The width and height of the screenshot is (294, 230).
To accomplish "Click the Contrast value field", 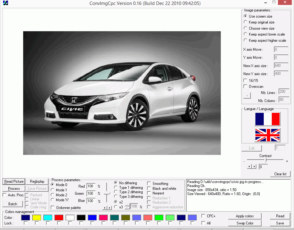I will point(263,167).
